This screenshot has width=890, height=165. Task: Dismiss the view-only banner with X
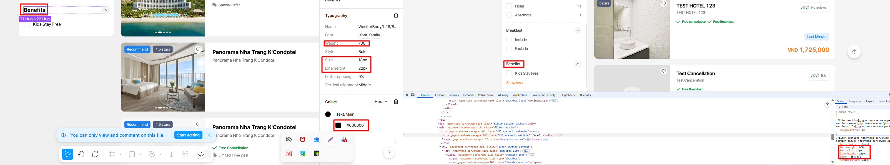coord(209,135)
